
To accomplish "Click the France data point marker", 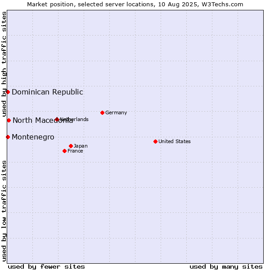I will [x=64, y=151].
